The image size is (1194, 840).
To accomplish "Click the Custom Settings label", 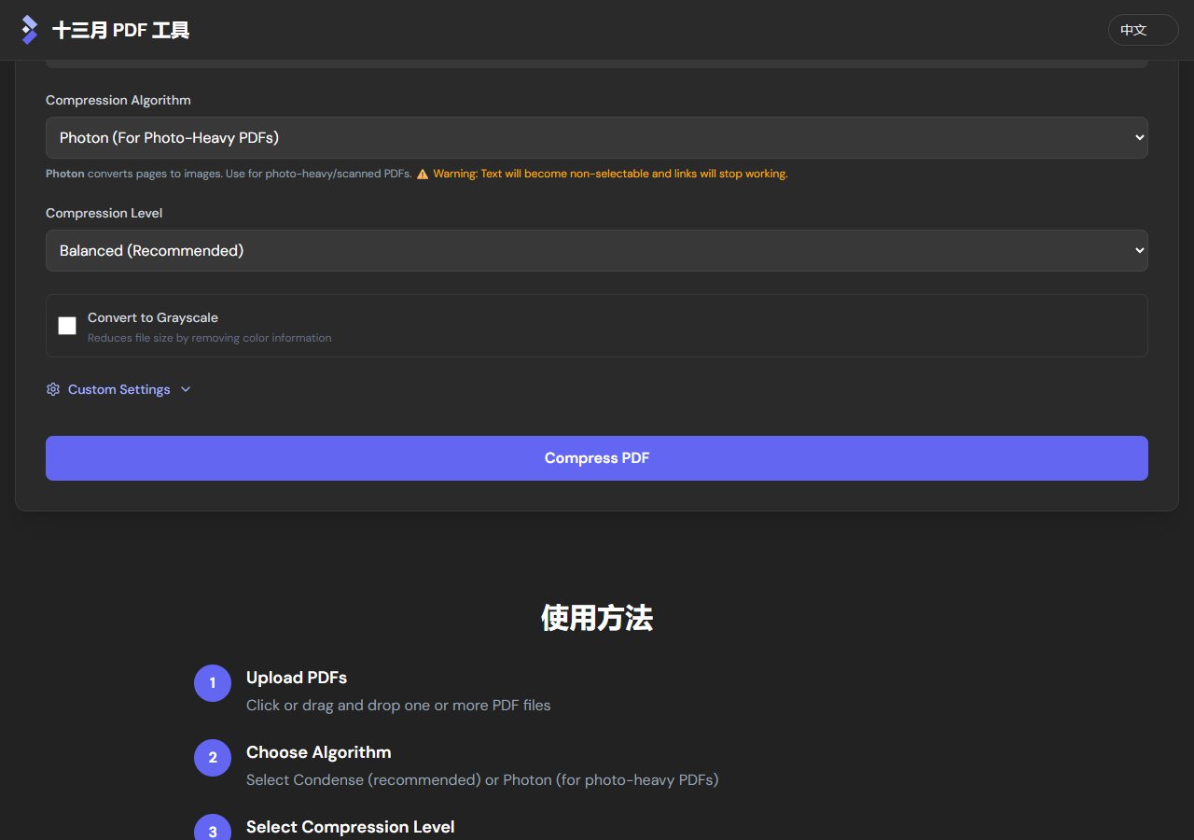I will click(119, 389).
